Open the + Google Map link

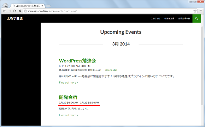click(110, 70)
